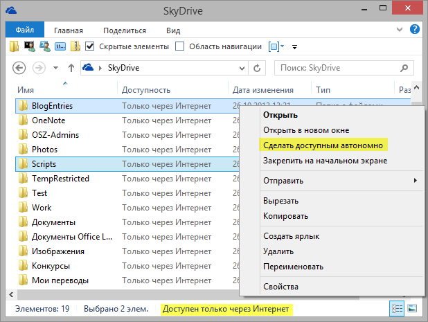Image resolution: width=428 pixels, height=322 pixels.
Task: Click the SkyDrive path text in address bar
Action: pyautogui.click(x=124, y=68)
